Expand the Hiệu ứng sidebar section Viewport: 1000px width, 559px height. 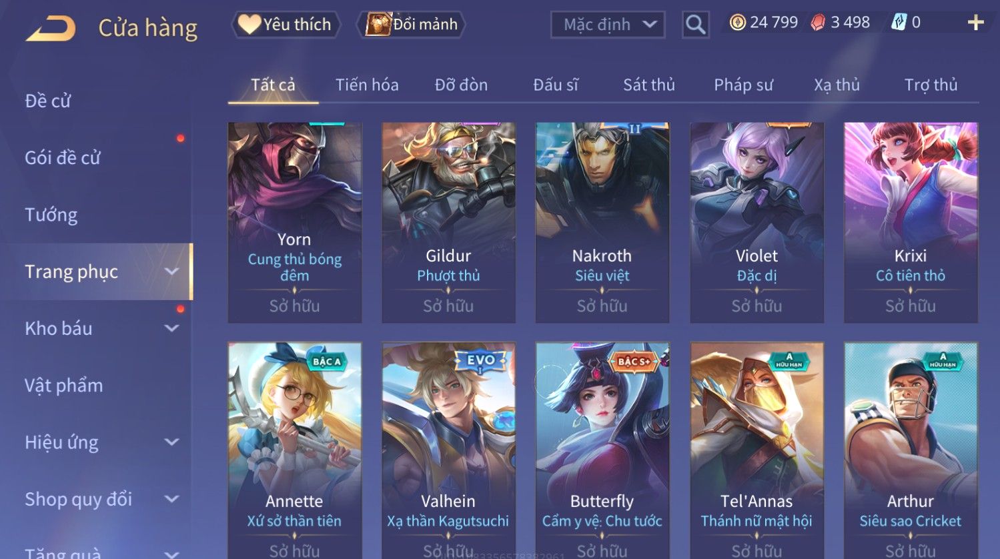[171, 442]
